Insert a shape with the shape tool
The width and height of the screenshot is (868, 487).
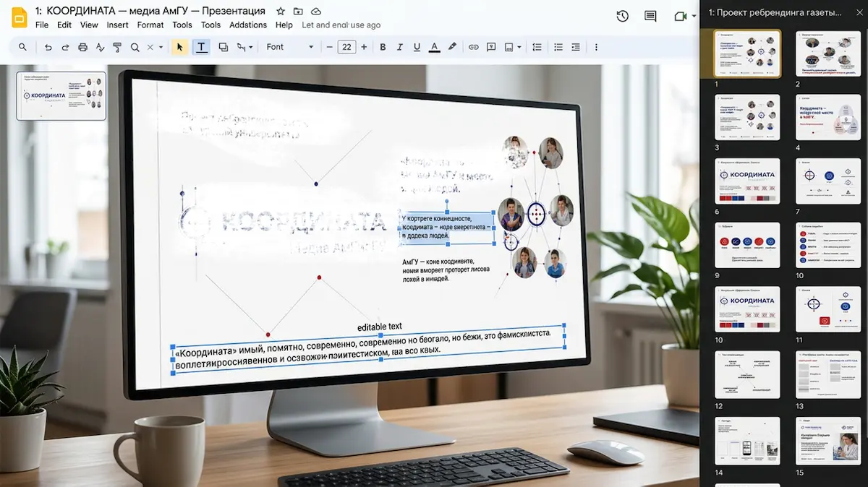(223, 47)
